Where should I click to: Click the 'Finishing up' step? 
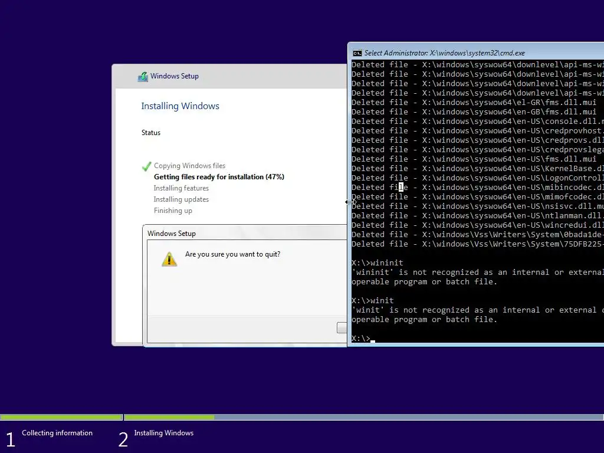click(173, 211)
